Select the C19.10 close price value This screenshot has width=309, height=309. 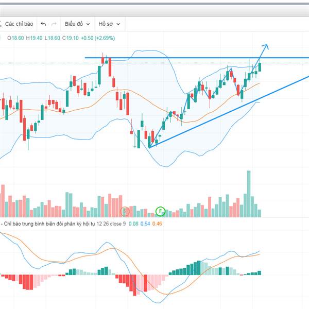point(71,38)
